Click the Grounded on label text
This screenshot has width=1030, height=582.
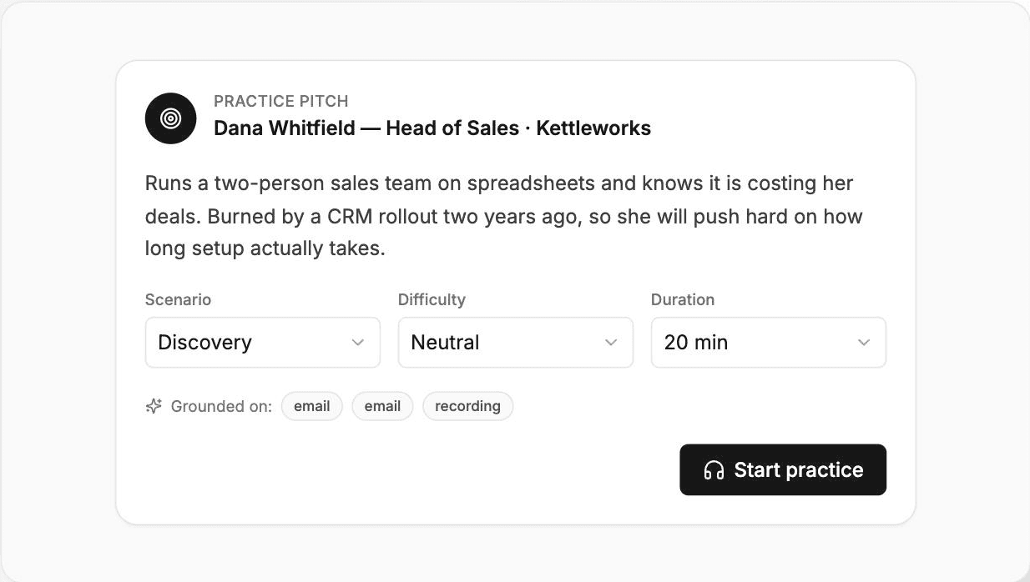tap(221, 406)
